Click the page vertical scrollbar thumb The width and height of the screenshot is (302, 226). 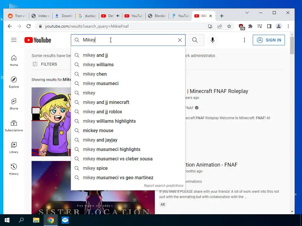pyautogui.click(x=292, y=45)
